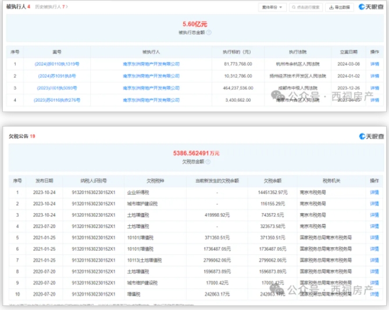389x310 pixels.
Task: Open 详情 for the 1736487.05元 tax row
Action: [374, 249]
